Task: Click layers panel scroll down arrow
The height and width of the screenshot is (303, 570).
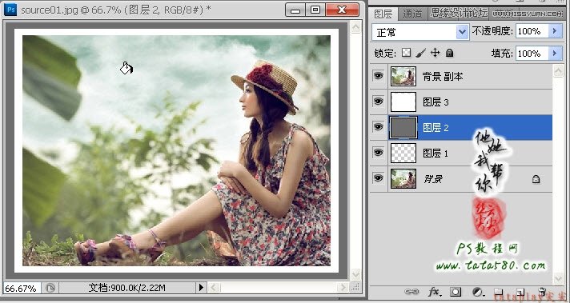Action: point(558,278)
